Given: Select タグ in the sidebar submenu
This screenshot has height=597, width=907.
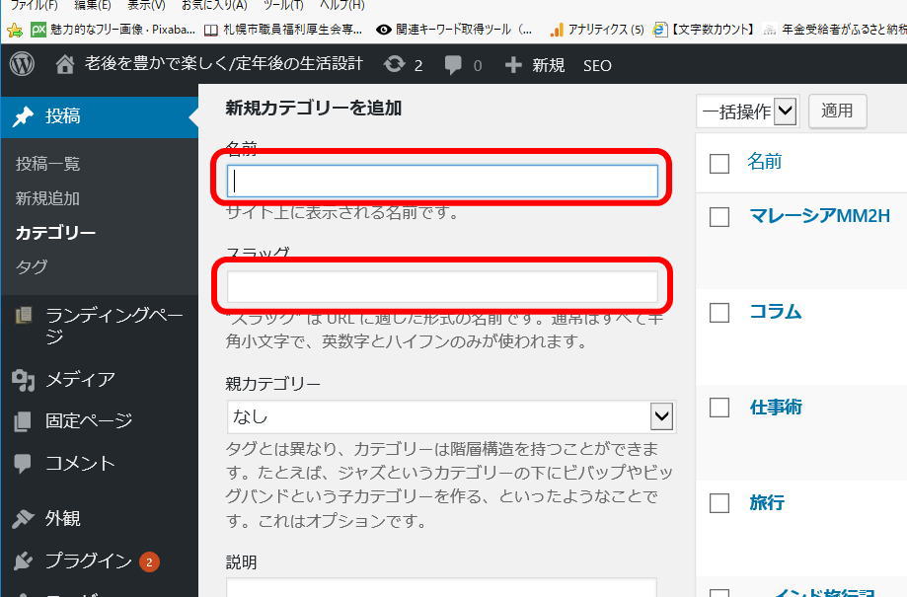Looking at the screenshot, I should (32, 266).
